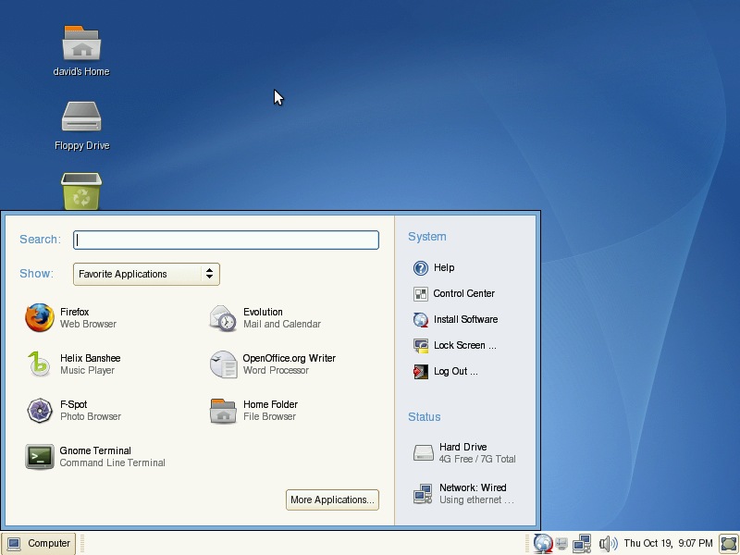The image size is (740, 555).
Task: Toggle the Computer main menu button
Action: click(39, 543)
